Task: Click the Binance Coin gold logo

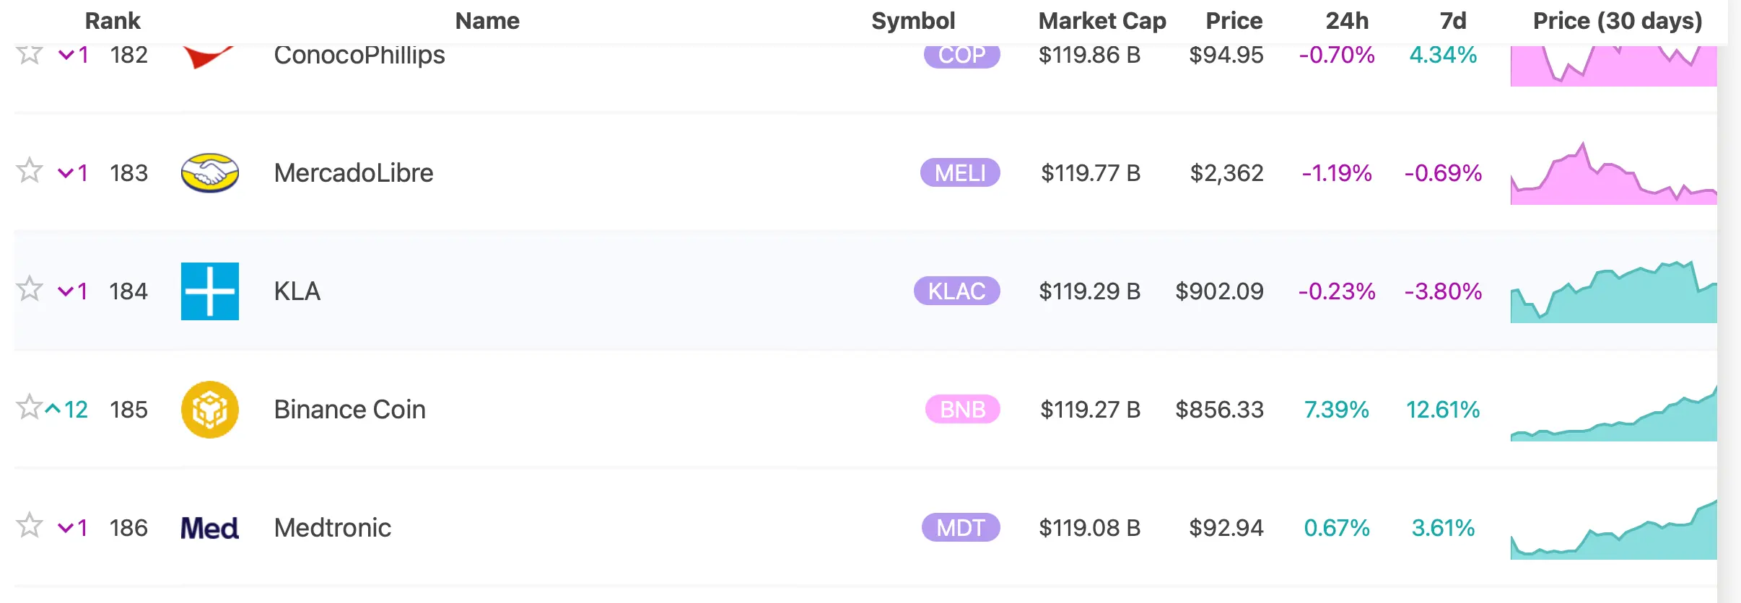Action: click(209, 410)
